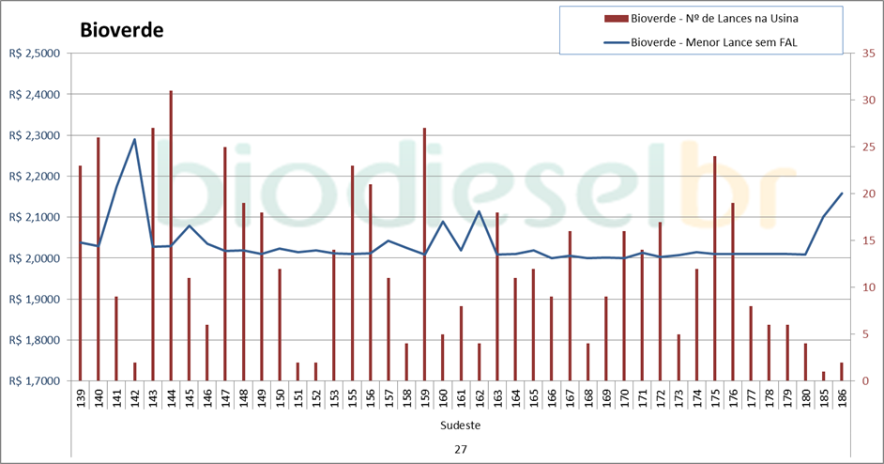Select the red bar above auction 159
Screen dimensions: 884x464
pyautogui.click(x=424, y=254)
